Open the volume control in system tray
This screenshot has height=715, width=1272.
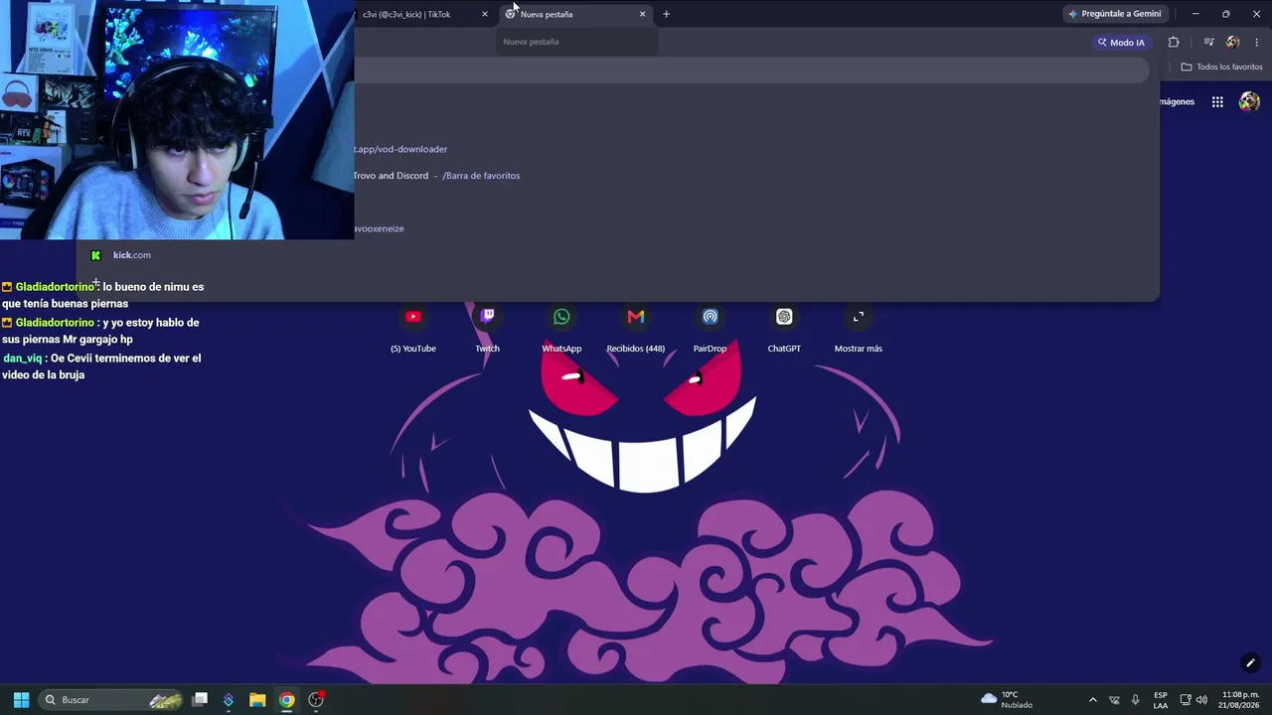1202,700
